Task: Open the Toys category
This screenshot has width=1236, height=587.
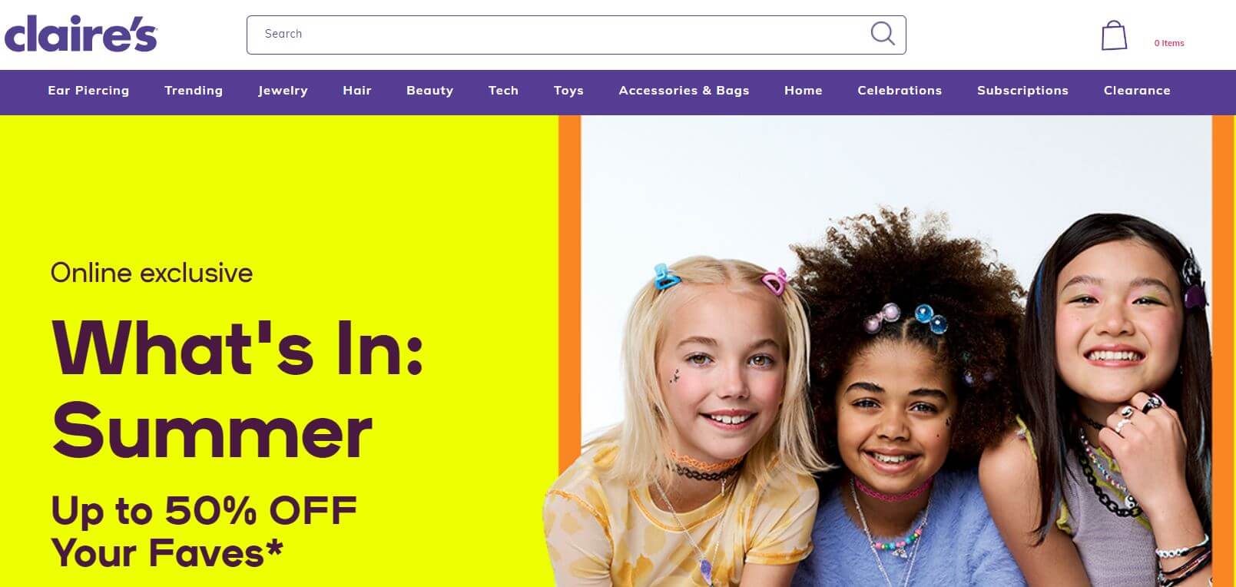Action: coord(568,91)
